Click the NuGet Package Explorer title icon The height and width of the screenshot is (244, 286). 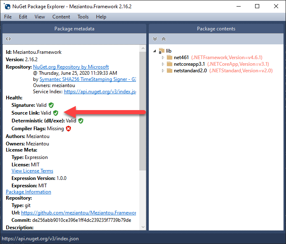coord(7,6)
